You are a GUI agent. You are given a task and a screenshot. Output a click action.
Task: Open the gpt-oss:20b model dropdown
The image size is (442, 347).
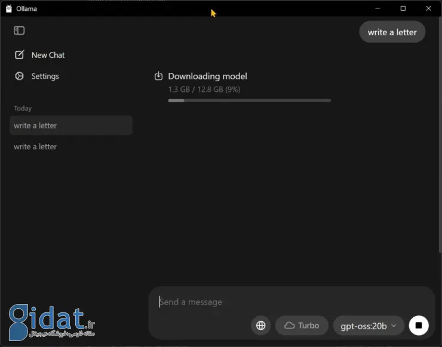[x=369, y=325]
